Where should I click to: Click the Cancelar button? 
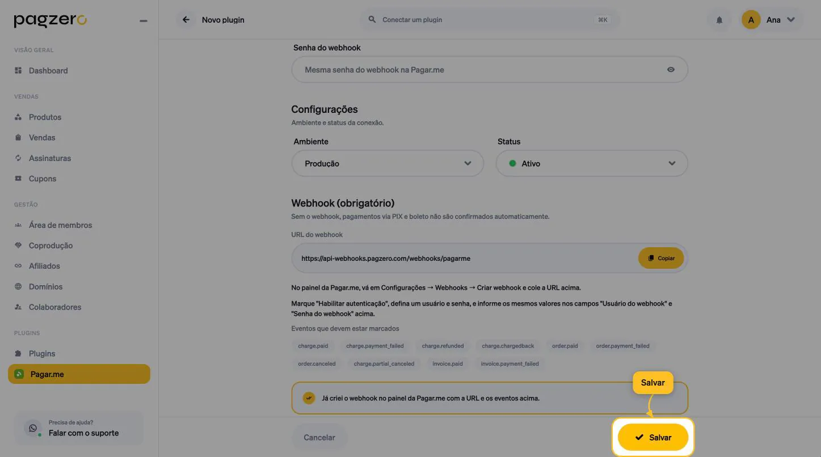319,438
